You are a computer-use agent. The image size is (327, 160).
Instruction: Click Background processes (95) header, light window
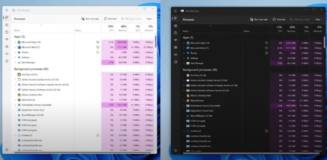(31, 69)
